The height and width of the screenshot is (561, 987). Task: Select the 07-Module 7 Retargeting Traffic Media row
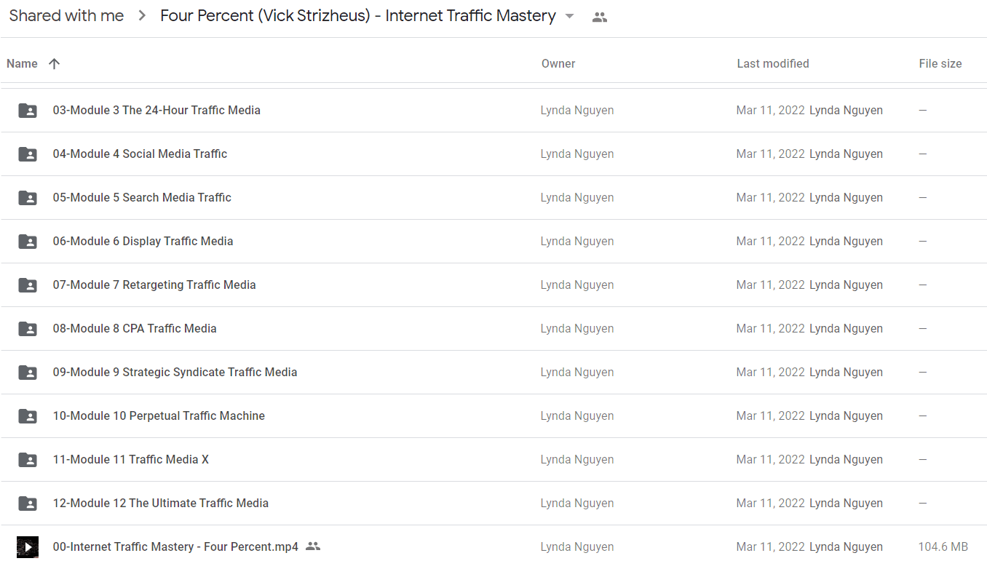(x=493, y=285)
